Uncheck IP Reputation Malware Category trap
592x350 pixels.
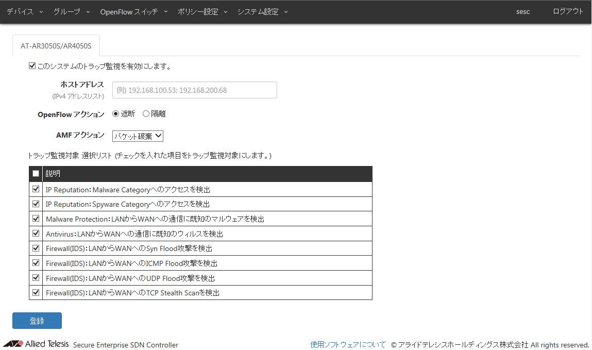tap(36, 189)
